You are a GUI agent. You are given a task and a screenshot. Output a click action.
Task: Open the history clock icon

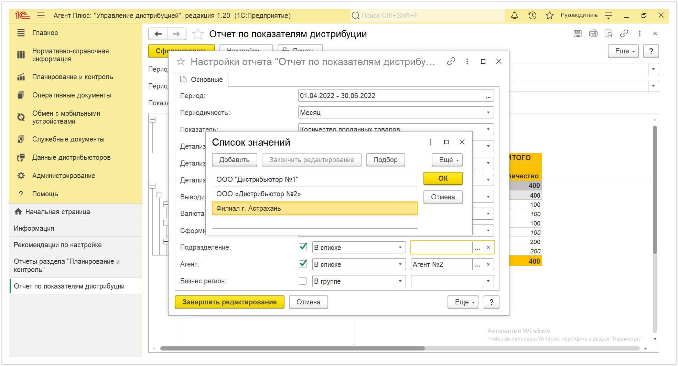click(532, 15)
